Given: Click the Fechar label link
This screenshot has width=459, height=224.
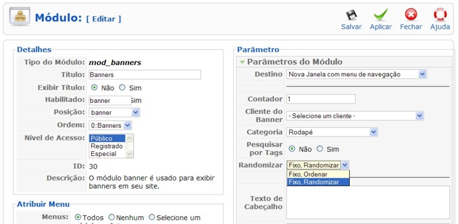Looking at the screenshot, I should [411, 26].
